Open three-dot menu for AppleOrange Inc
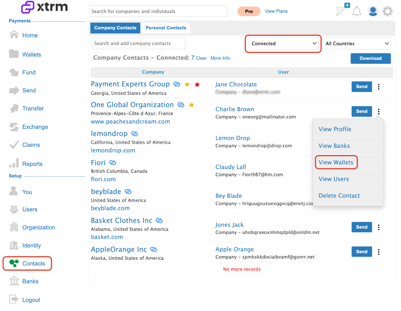The height and width of the screenshot is (311, 401). tap(379, 252)
